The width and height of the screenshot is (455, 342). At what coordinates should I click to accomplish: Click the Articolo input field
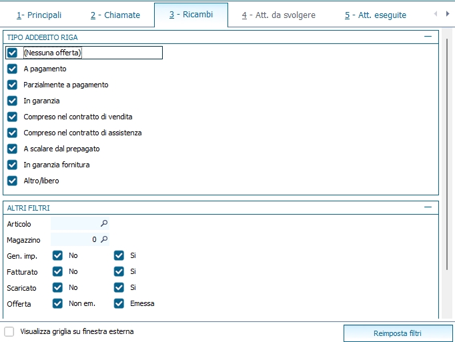coord(75,224)
